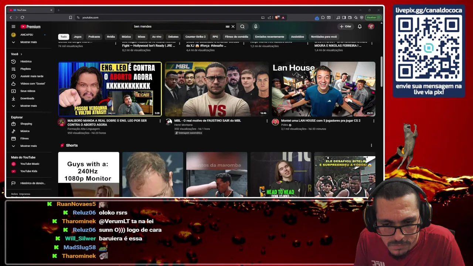Open the media control music-note icon

tap(338, 17)
